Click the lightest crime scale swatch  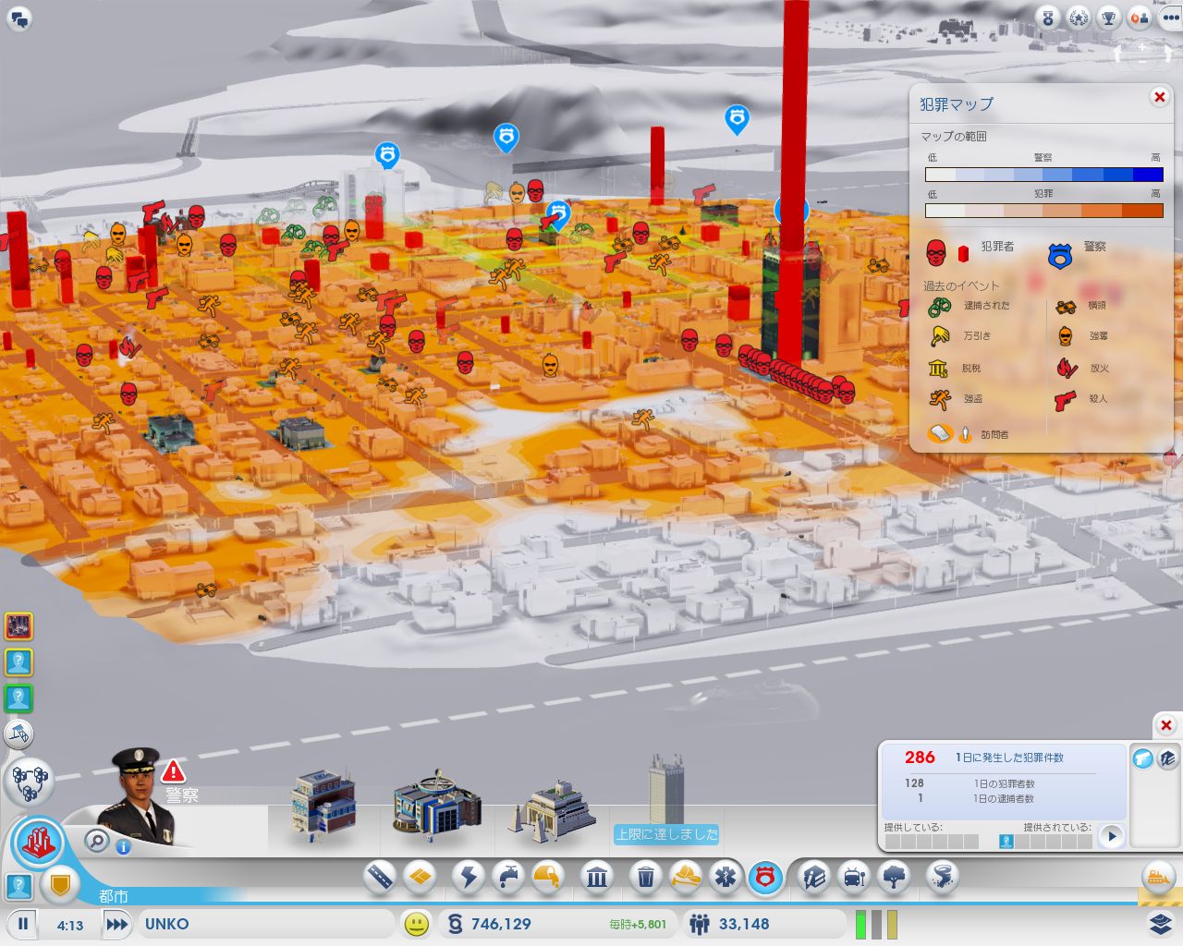click(945, 211)
